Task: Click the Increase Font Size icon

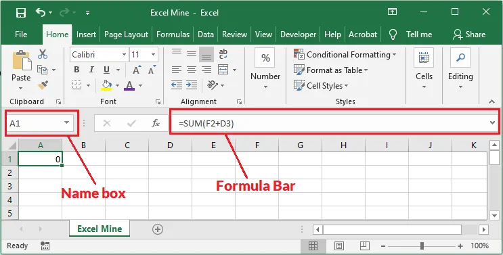Action: (137, 70)
